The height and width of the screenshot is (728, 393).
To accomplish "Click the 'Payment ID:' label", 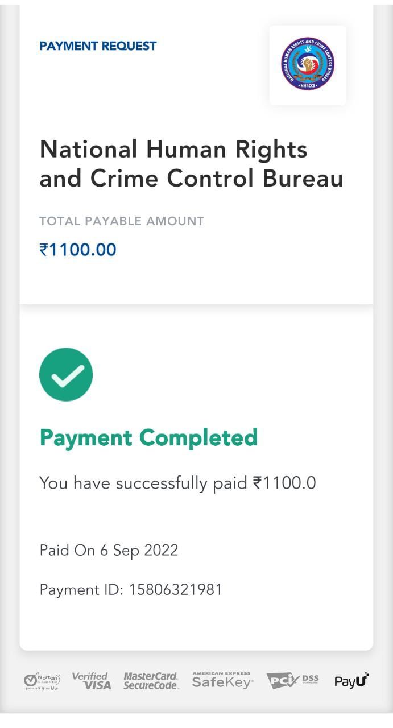I will pyautogui.click(x=81, y=590).
